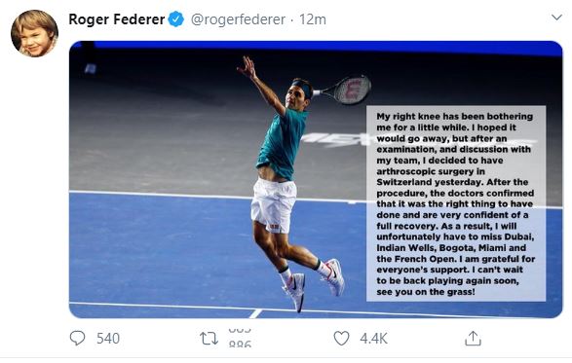Image resolution: width=572 pixels, height=363 pixels.
Task: Click the retweet arrows icon
Action: point(210,339)
